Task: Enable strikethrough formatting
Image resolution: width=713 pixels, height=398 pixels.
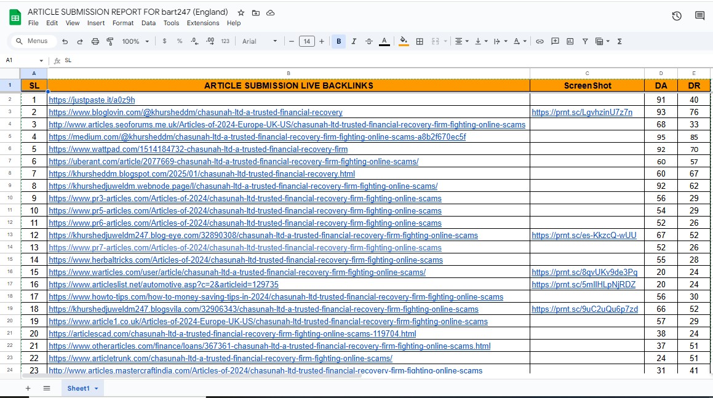Action: click(x=368, y=41)
